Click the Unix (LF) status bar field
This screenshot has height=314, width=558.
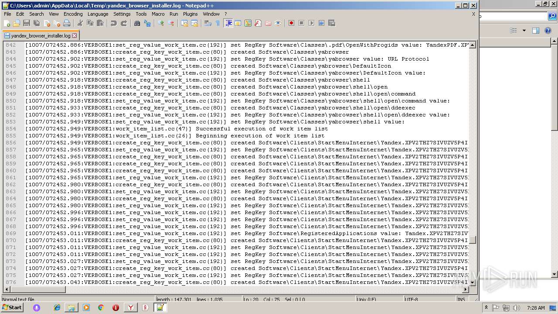pos(379,300)
